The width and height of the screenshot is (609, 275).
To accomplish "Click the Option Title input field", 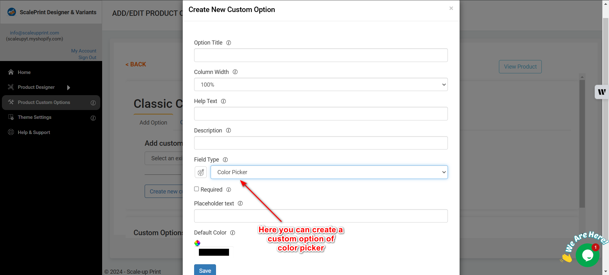I will tap(321, 55).
